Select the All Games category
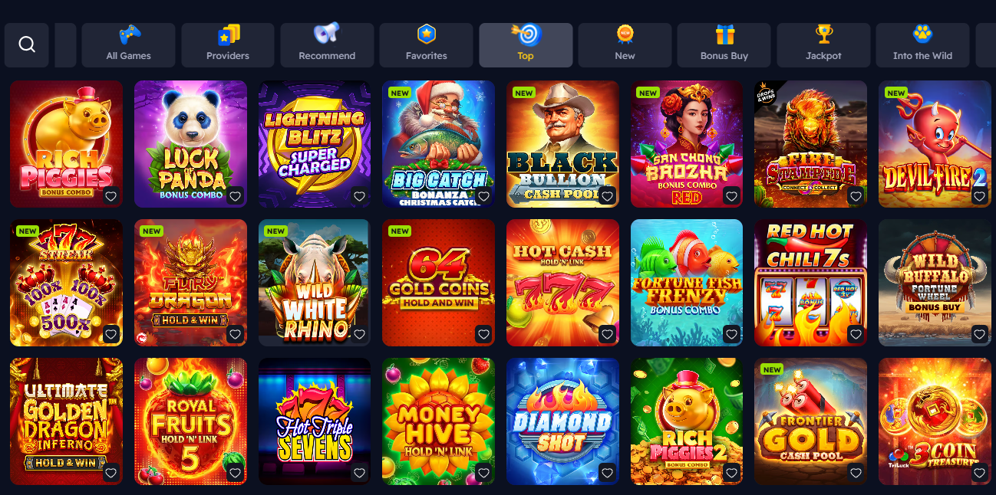Image resolution: width=996 pixels, height=495 pixels. [129, 45]
